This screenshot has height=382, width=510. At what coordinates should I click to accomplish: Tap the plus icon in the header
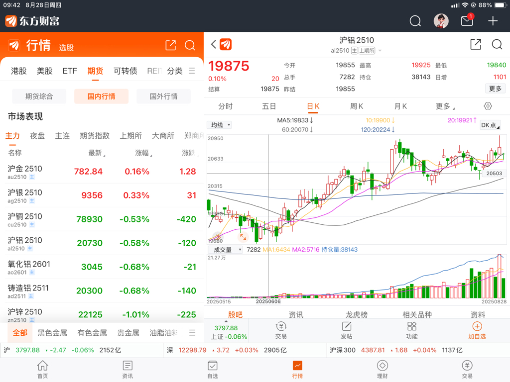[493, 21]
